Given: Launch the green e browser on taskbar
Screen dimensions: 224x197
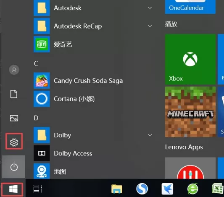Looking at the screenshot, I should 193,189.
